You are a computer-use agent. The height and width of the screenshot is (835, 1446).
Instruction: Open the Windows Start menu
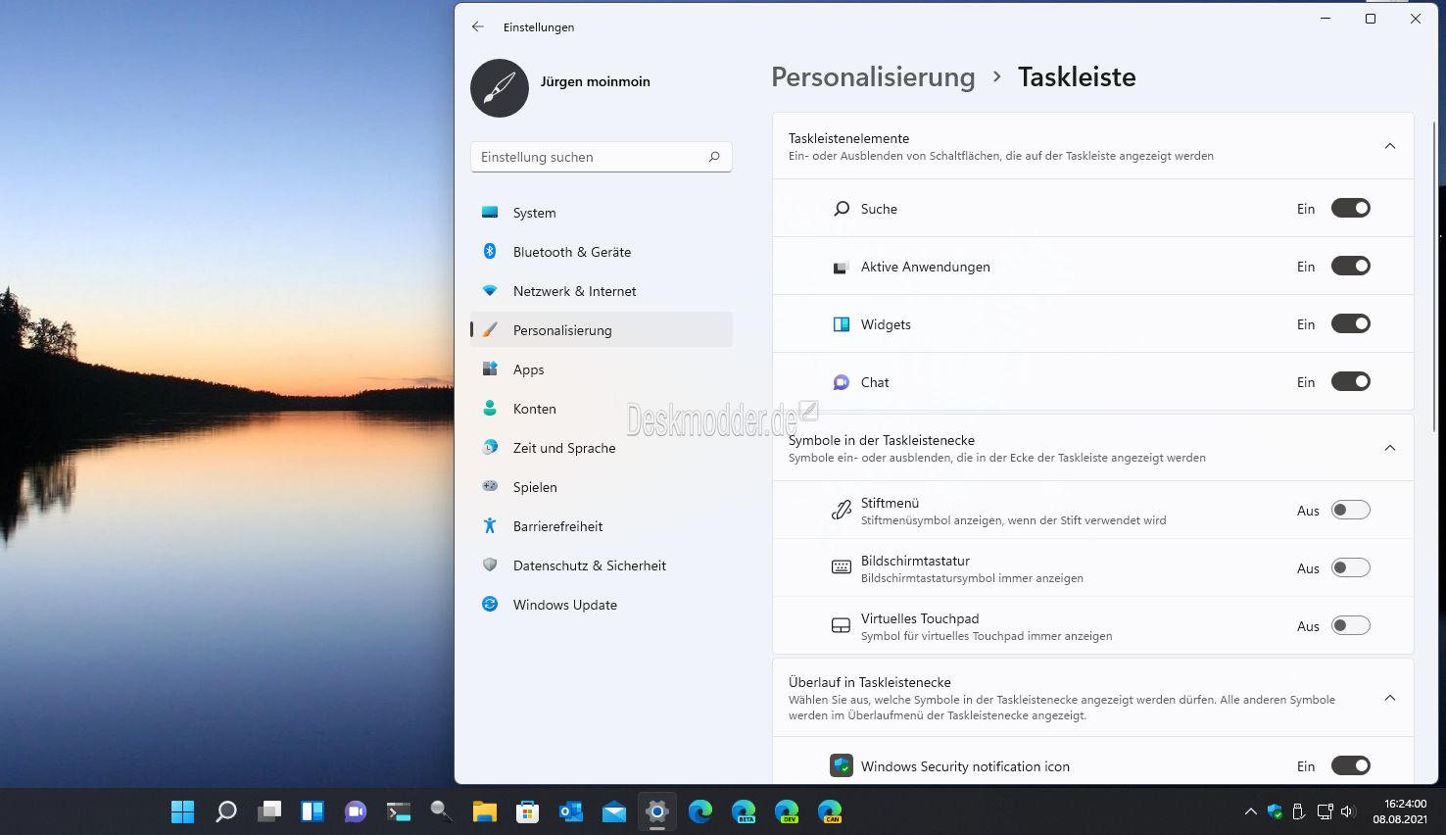[x=182, y=811]
